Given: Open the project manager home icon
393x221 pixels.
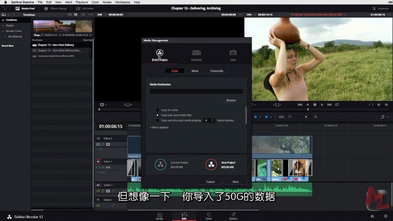Looking at the screenshot, I should click(372, 216).
